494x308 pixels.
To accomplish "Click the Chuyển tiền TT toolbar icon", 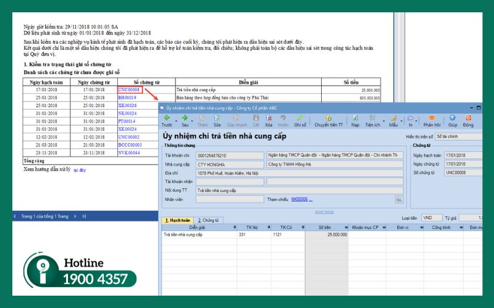I will coord(329,120).
